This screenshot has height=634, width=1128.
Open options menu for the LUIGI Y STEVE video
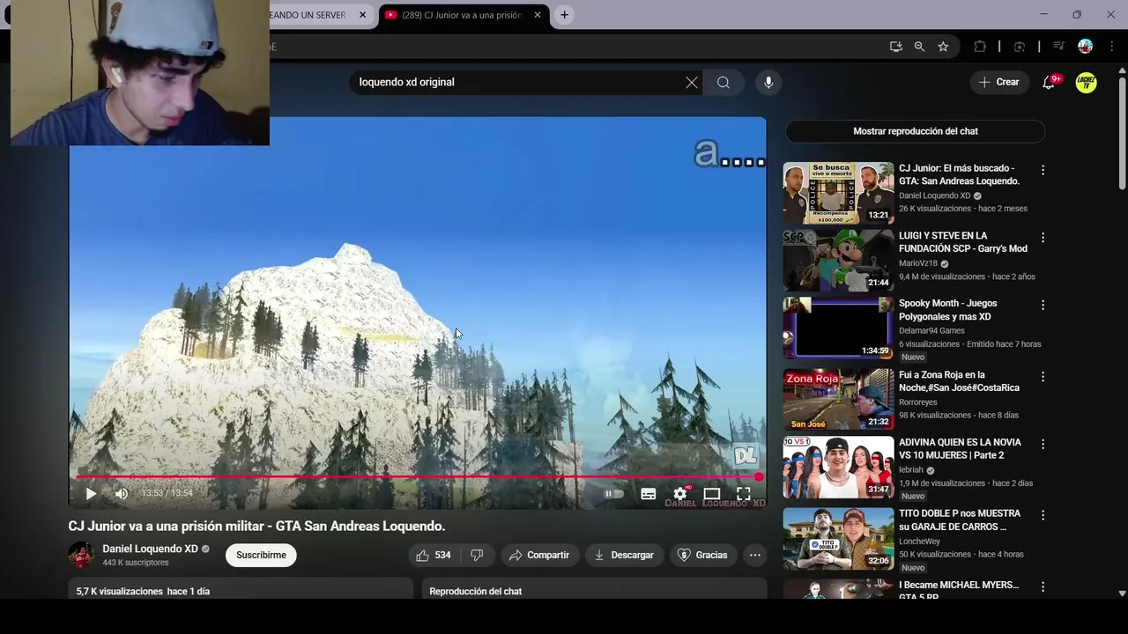(1043, 238)
